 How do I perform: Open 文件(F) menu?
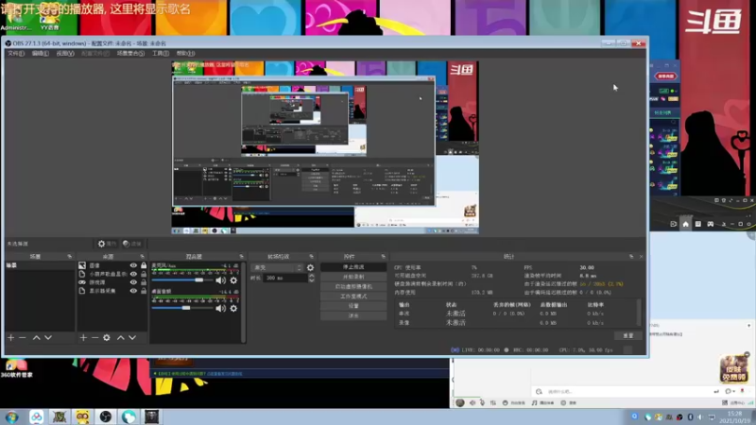(x=16, y=54)
